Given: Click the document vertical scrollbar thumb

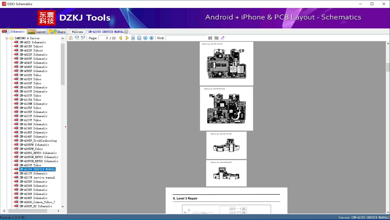Looking at the screenshot, I should pyautogui.click(x=388, y=67).
